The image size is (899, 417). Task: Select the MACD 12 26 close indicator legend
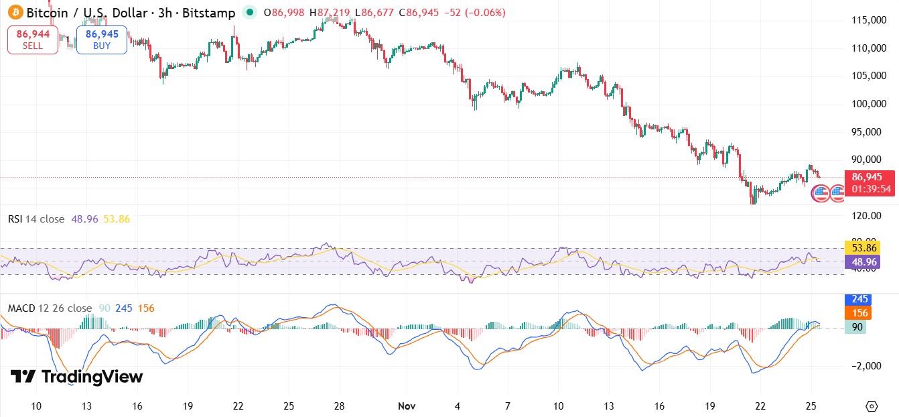[x=50, y=308]
